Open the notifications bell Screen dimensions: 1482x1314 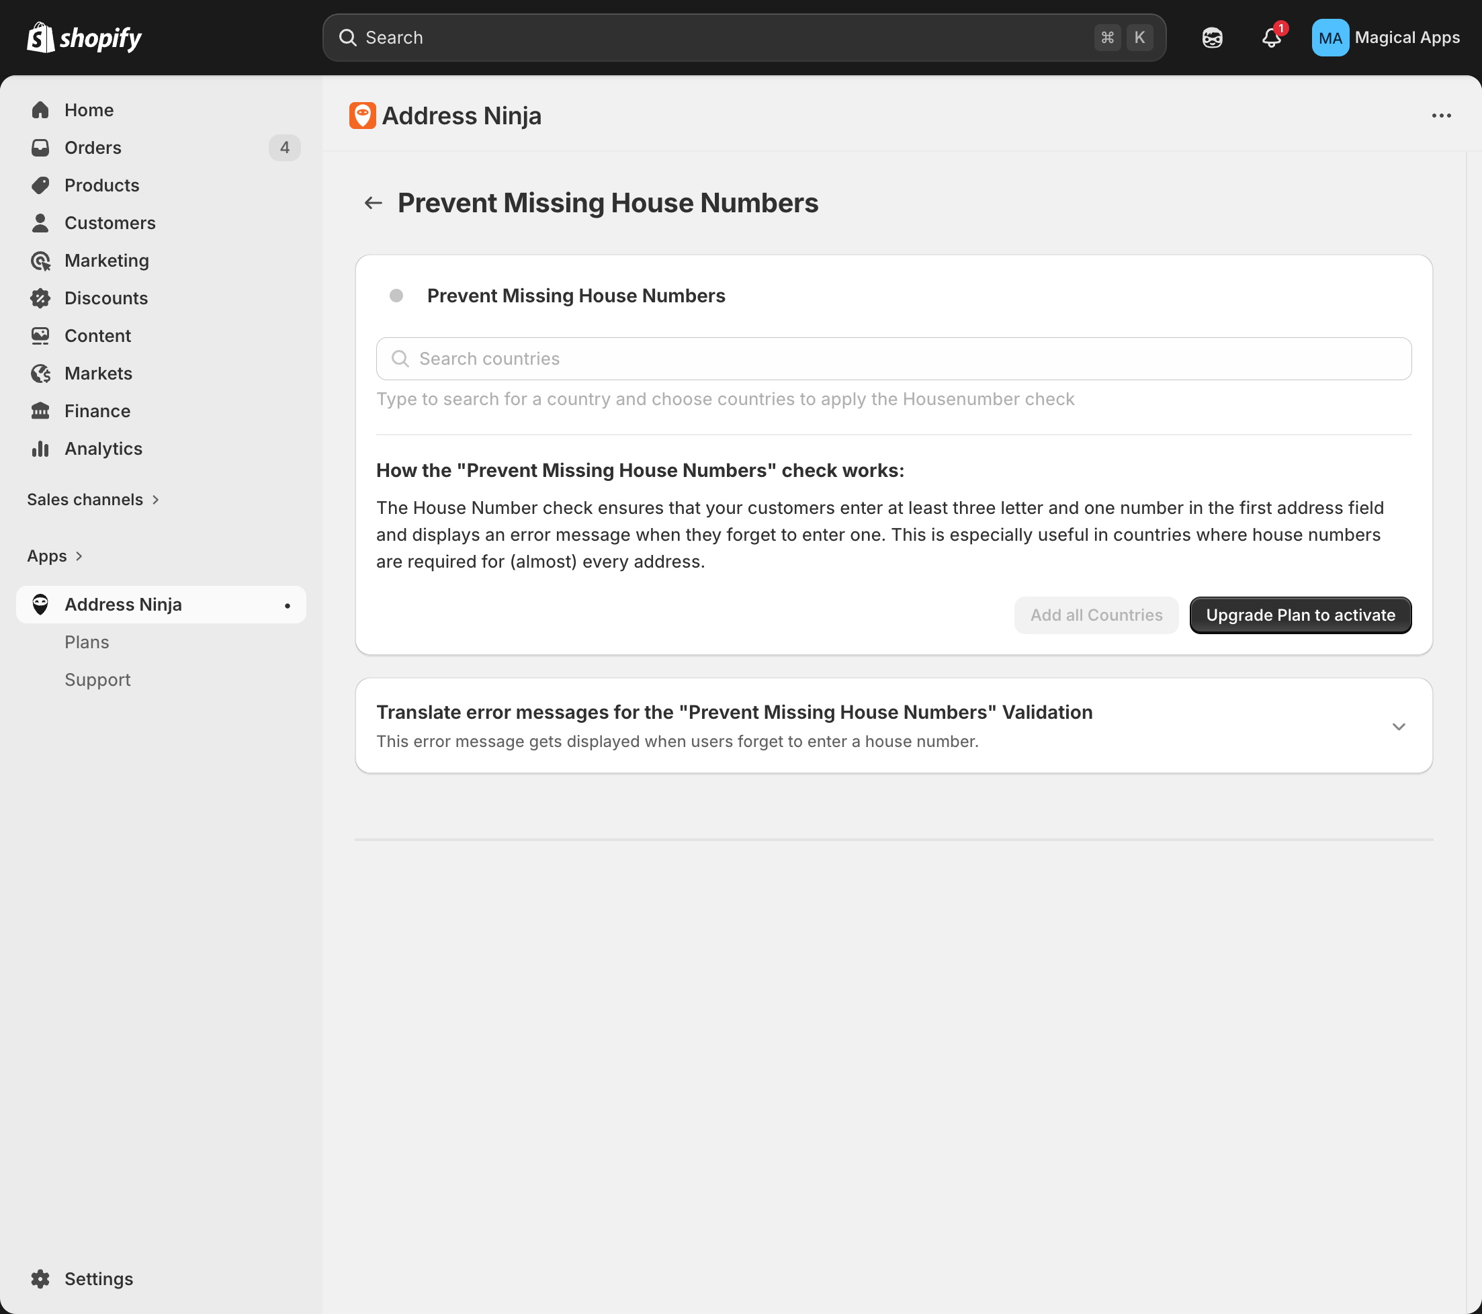pos(1271,38)
